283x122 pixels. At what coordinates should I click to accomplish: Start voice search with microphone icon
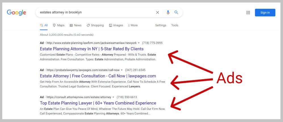pos(168,12)
